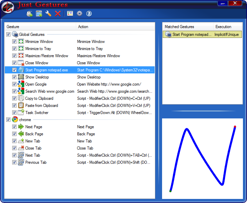Click the Just Gestures logo icon
Screen dimensions: 247x203
[7, 7]
